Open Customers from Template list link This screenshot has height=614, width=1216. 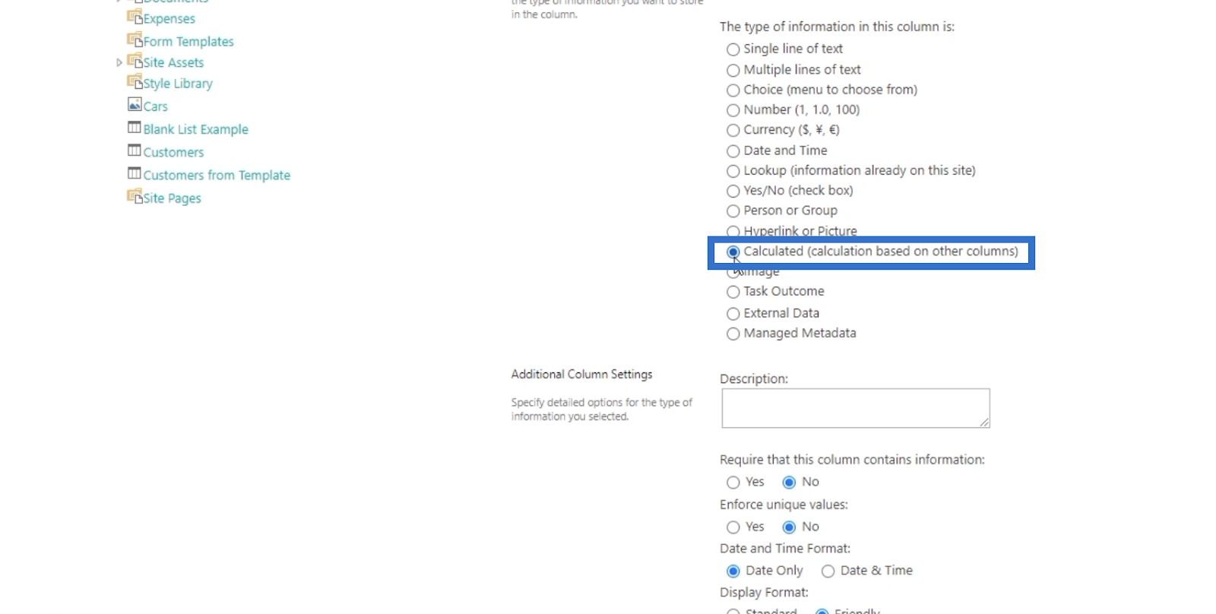click(217, 176)
